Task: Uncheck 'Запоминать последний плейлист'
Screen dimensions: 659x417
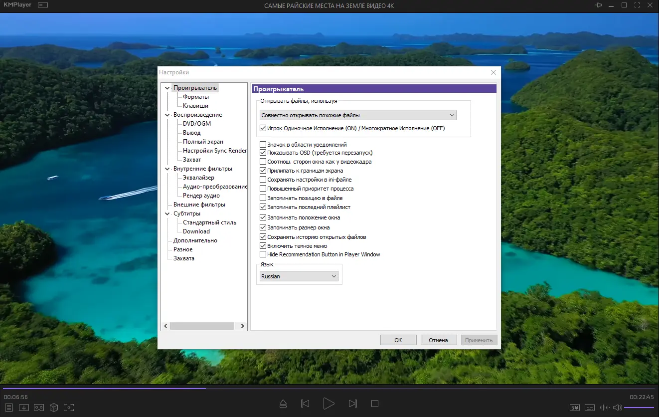Action: click(x=263, y=207)
